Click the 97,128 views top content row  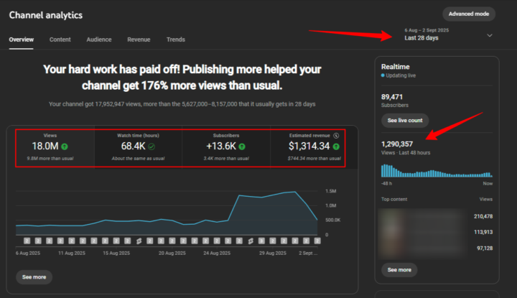coord(437,248)
